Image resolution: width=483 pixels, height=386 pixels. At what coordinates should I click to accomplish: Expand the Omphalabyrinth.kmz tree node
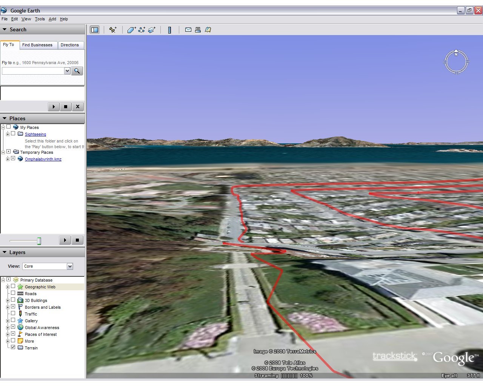[8, 159]
